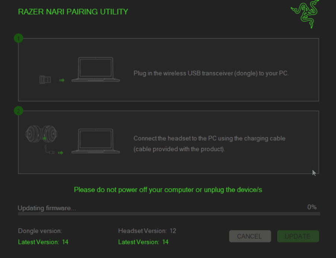Click the 0% progress indicator

[x=312, y=207]
